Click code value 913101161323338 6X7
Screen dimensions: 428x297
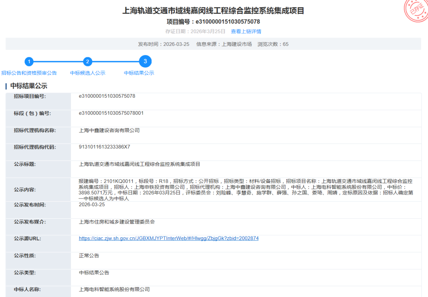tap(104, 147)
